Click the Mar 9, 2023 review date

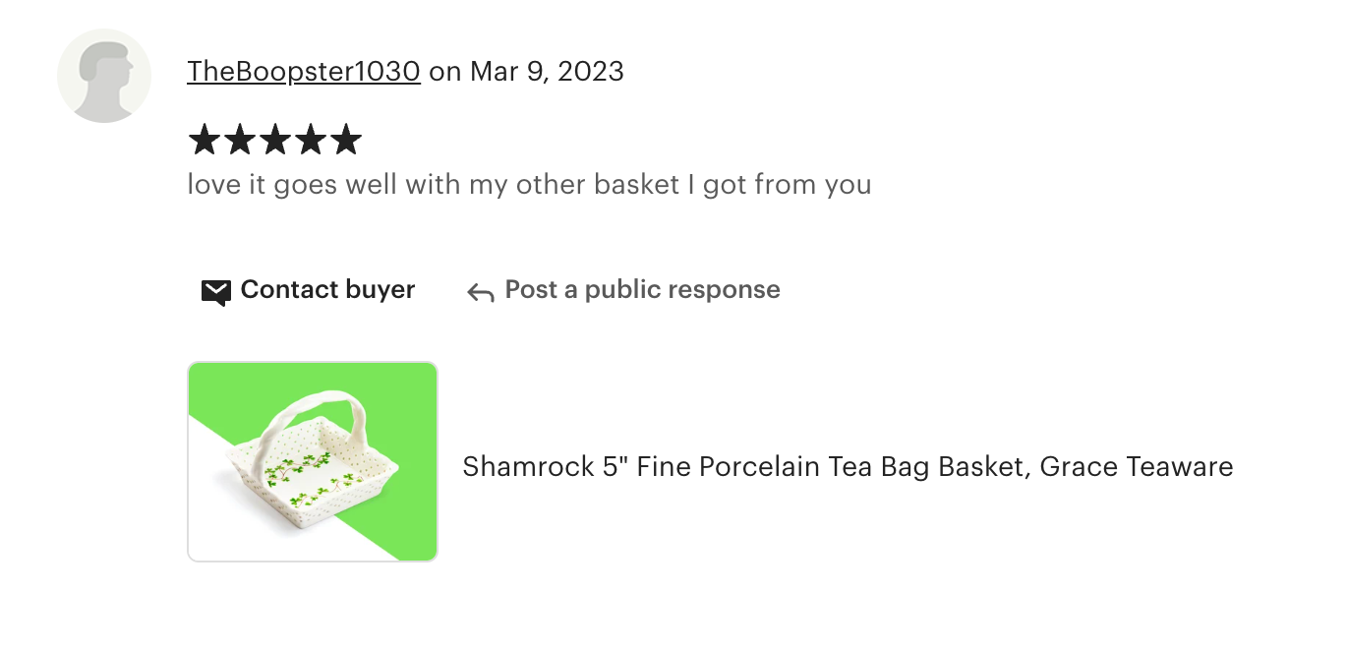click(x=547, y=72)
